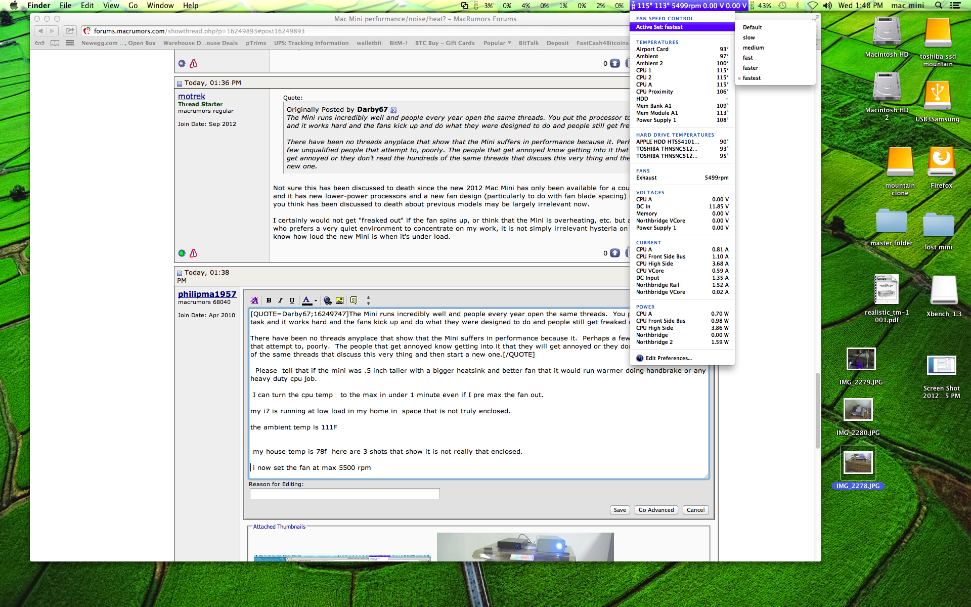Open the Apple menu
971x607 pixels.
(14, 6)
